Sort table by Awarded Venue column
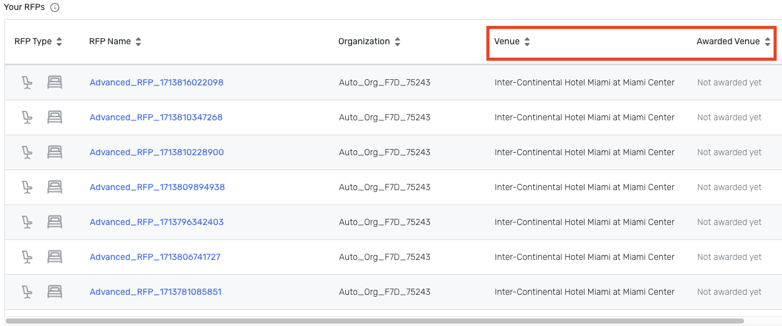The height and width of the screenshot is (326, 782). 768,42
